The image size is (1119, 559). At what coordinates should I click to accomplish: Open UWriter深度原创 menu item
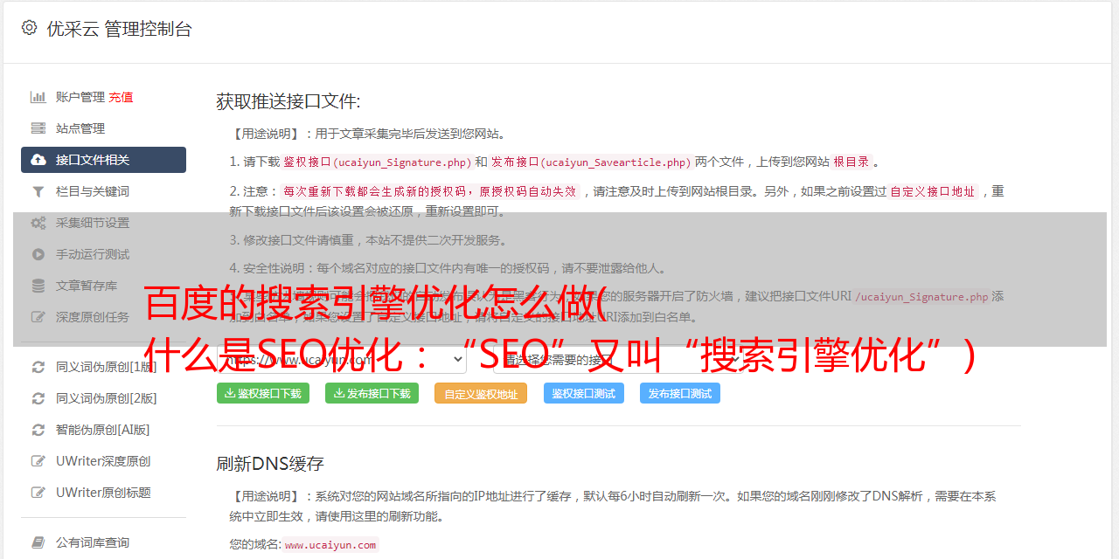coord(103,461)
